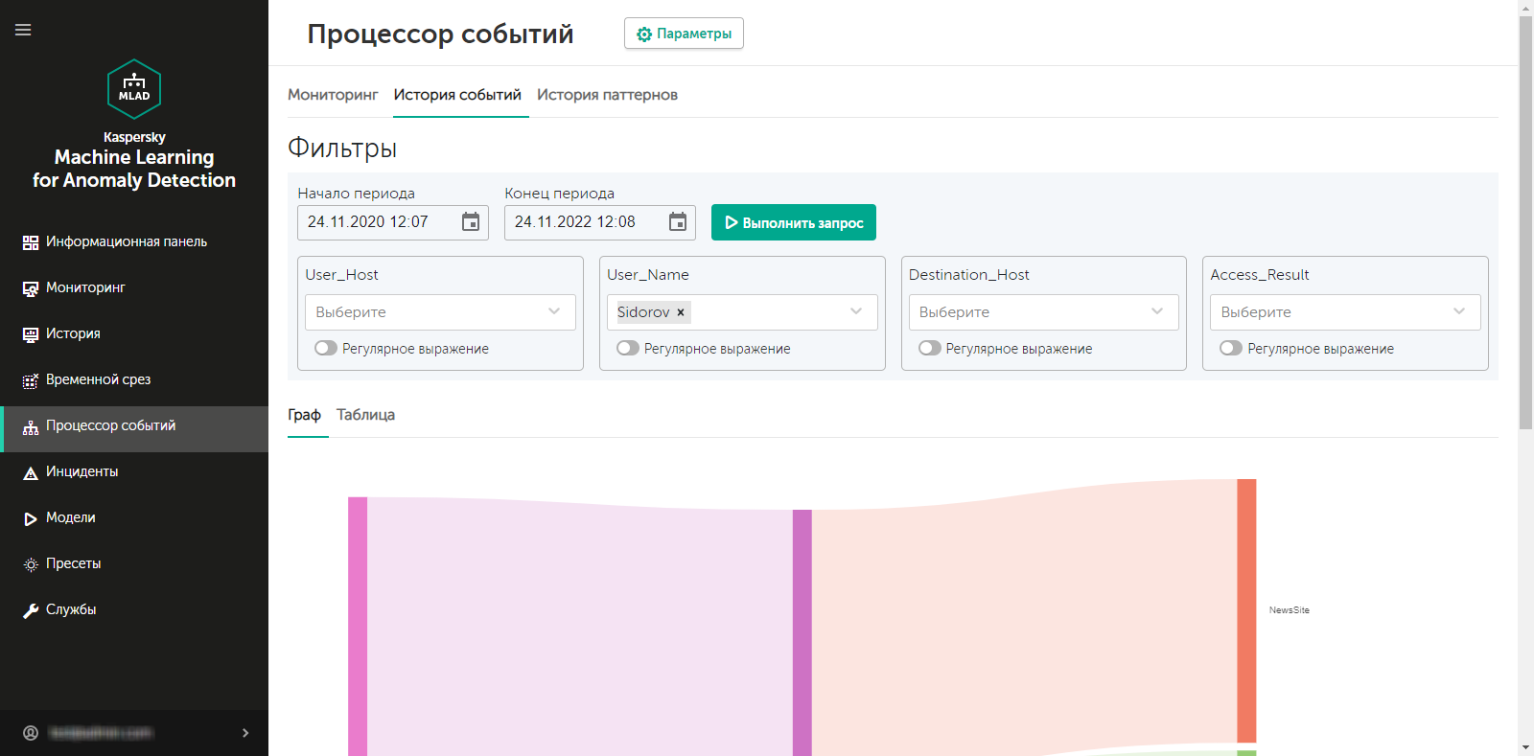Click the Модели play icon in sidebar
Viewport: 1534px width, 756px height.
pos(31,518)
